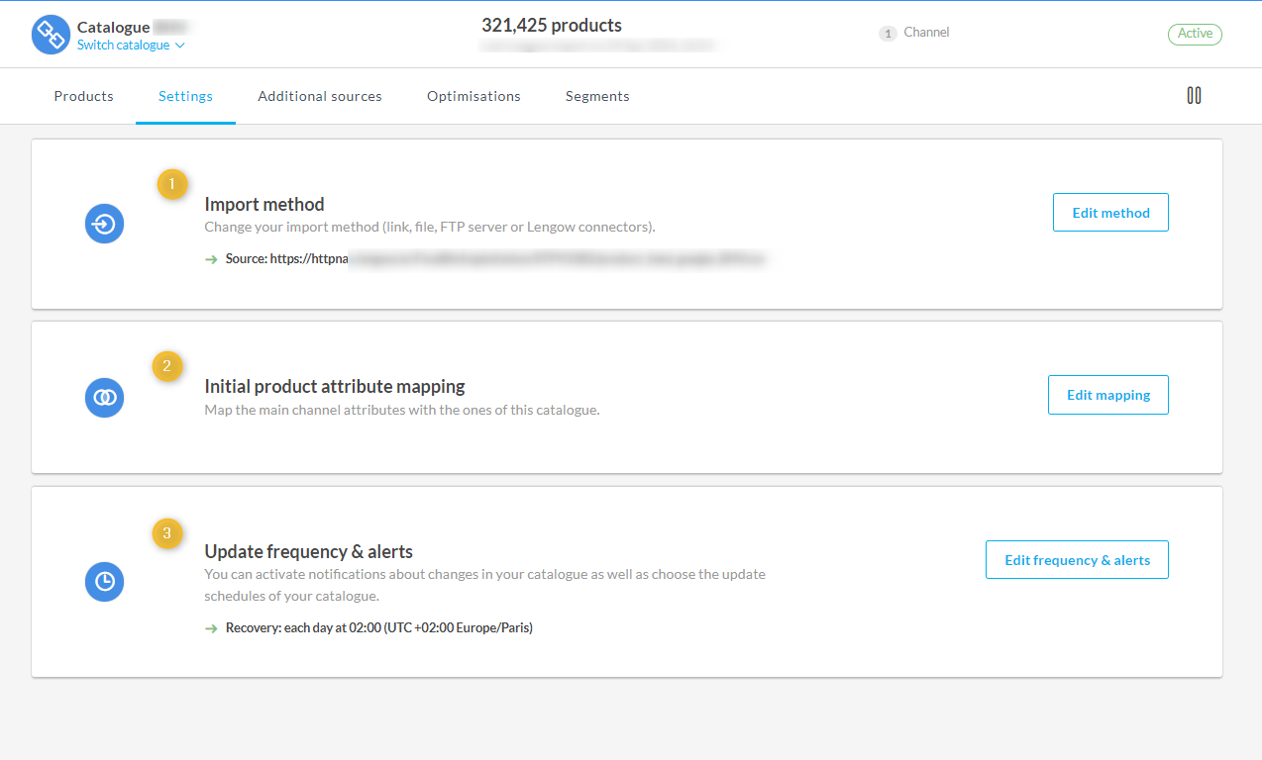The height and width of the screenshot is (760, 1262).
Task: Click the Active status badge
Action: pyautogui.click(x=1195, y=34)
